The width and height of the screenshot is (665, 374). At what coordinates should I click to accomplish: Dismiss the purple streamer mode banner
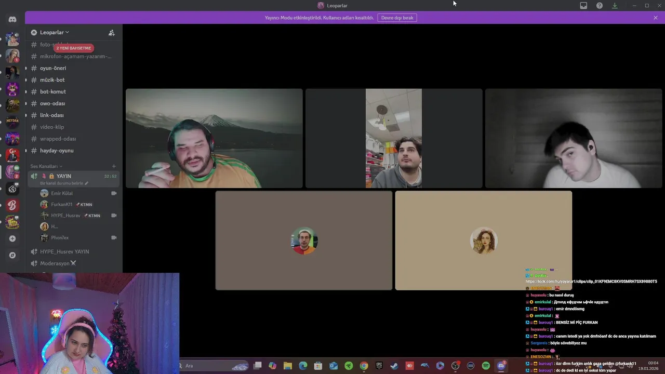(x=656, y=18)
